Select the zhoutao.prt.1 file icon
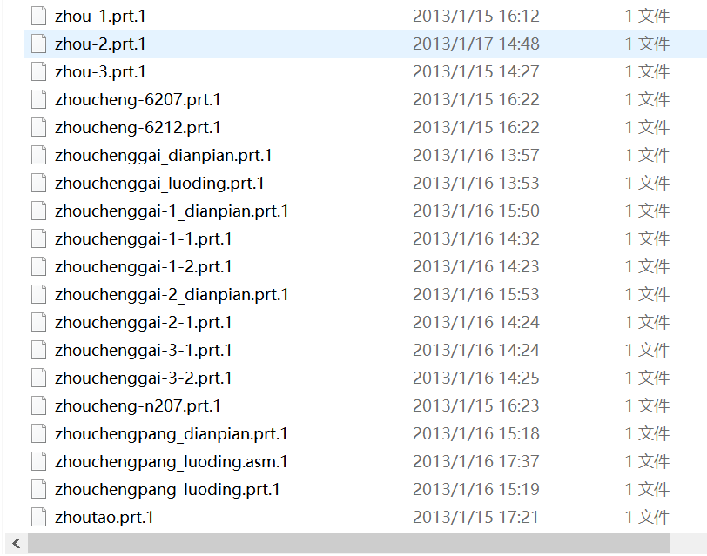707x556 pixels. coord(38,517)
